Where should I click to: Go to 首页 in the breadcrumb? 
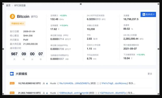click(8, 6)
